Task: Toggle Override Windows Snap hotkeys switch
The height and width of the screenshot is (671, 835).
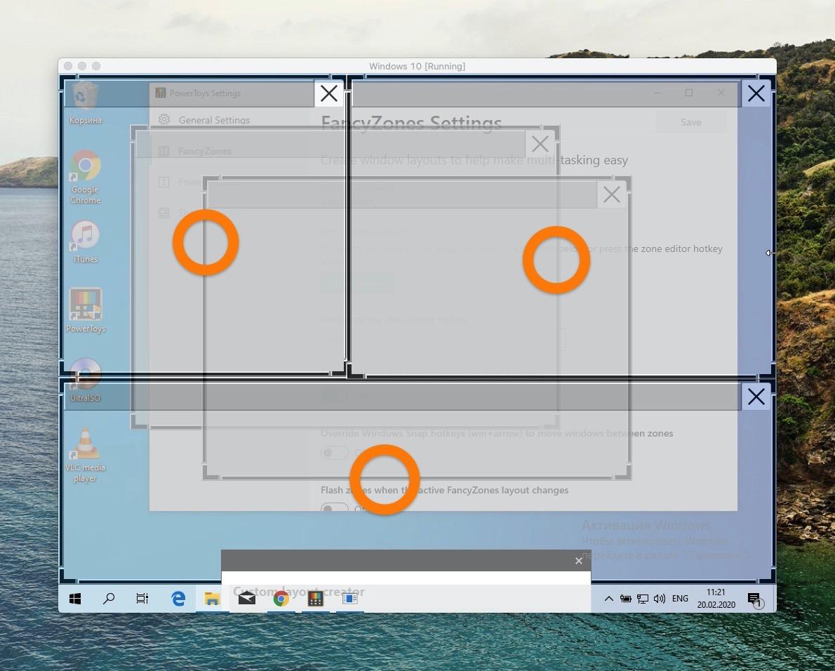Action: click(335, 453)
